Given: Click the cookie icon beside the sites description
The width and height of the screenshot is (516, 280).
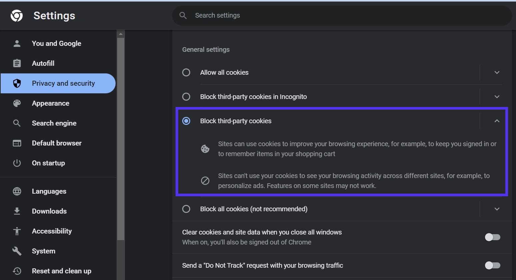Looking at the screenshot, I should click(x=205, y=149).
